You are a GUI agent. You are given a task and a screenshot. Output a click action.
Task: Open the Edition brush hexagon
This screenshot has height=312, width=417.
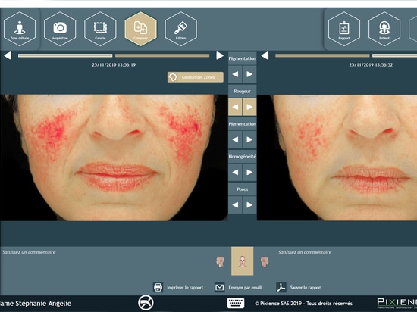(181, 29)
